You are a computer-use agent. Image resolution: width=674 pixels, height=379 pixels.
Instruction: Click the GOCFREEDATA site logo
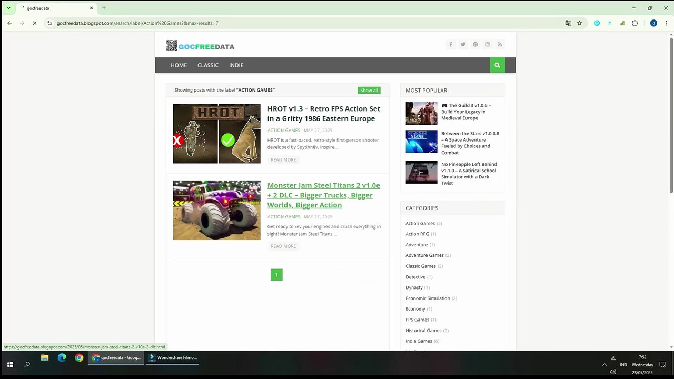click(x=201, y=46)
